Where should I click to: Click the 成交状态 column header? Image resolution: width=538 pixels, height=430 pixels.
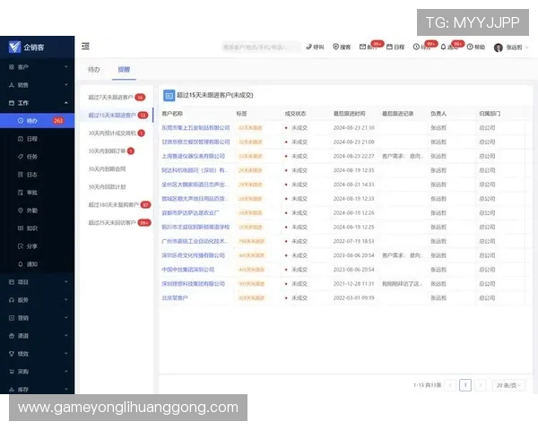point(295,114)
